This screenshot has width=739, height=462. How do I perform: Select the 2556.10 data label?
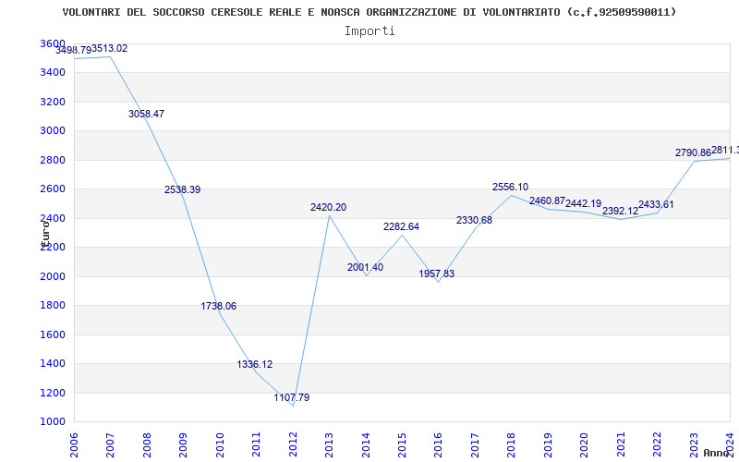[511, 188]
